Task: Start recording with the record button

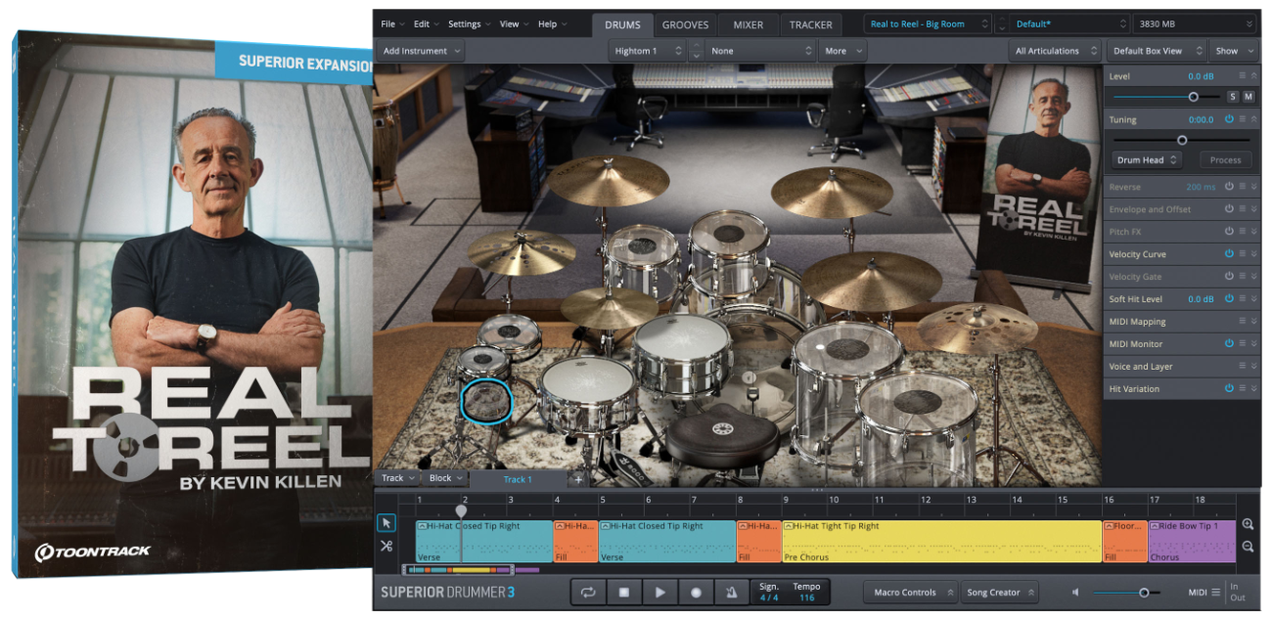Action: coord(696,593)
